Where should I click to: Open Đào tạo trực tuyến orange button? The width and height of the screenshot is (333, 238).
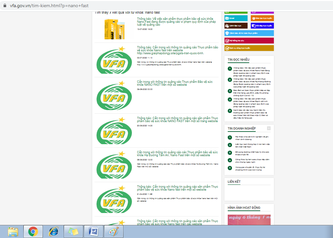click(x=263, y=18)
